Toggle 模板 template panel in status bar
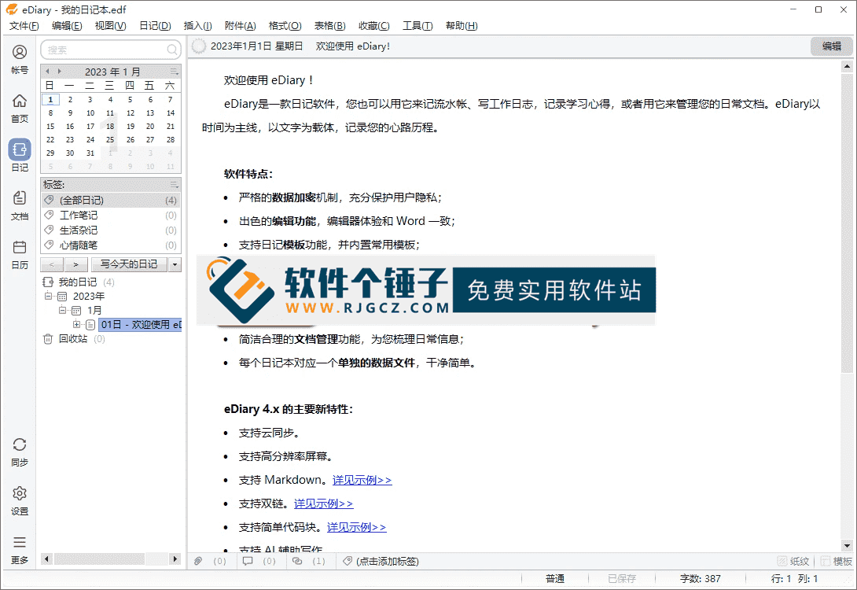The image size is (857, 590). pyautogui.click(x=835, y=561)
